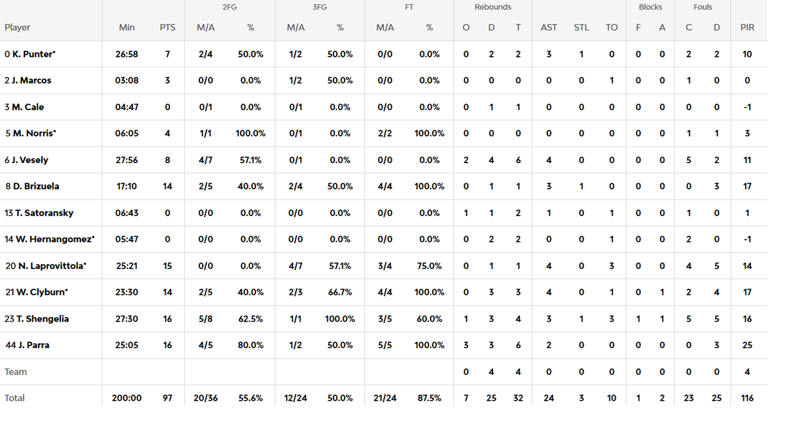Select J. Parra in the box score
The height and width of the screenshot is (423, 791).
pos(34,345)
